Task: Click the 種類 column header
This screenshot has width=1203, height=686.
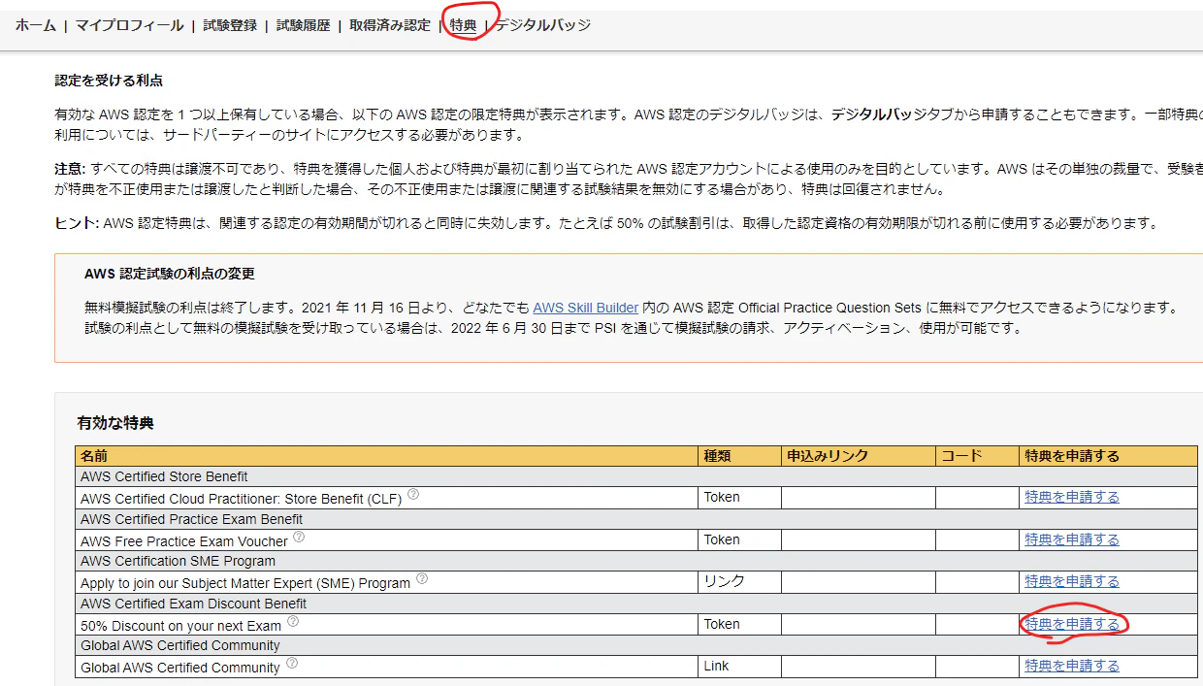Action: point(740,456)
